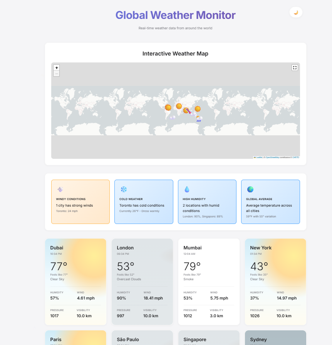Select the High Humidity insight card
The width and height of the screenshot is (332, 345).
click(207, 202)
